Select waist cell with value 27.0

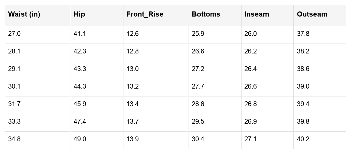(x=38, y=35)
